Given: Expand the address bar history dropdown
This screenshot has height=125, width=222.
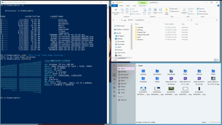Looking at the screenshot, I should (x=188, y=20).
